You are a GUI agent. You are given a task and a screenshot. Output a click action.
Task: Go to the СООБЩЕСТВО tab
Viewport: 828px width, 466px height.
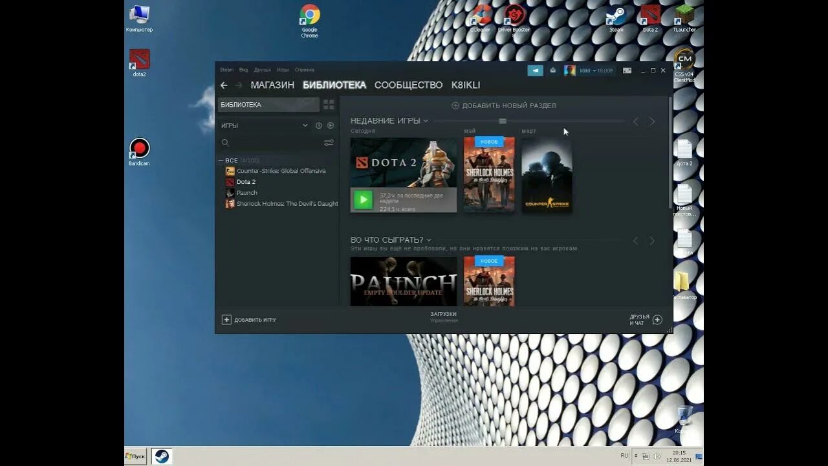[x=408, y=85]
